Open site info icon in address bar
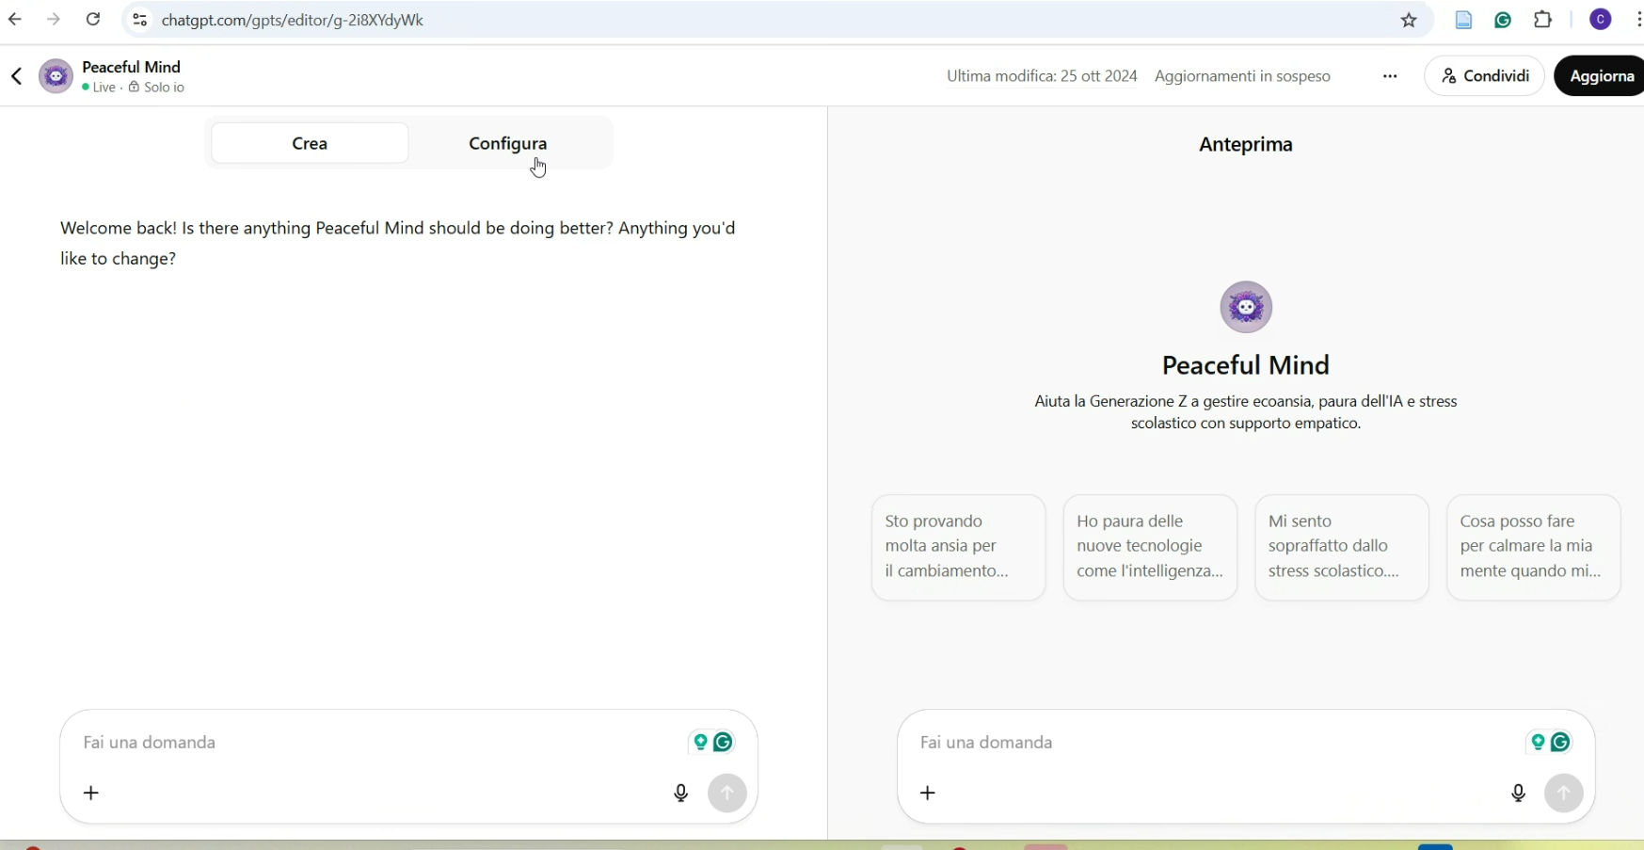The height and width of the screenshot is (850, 1644). [139, 20]
